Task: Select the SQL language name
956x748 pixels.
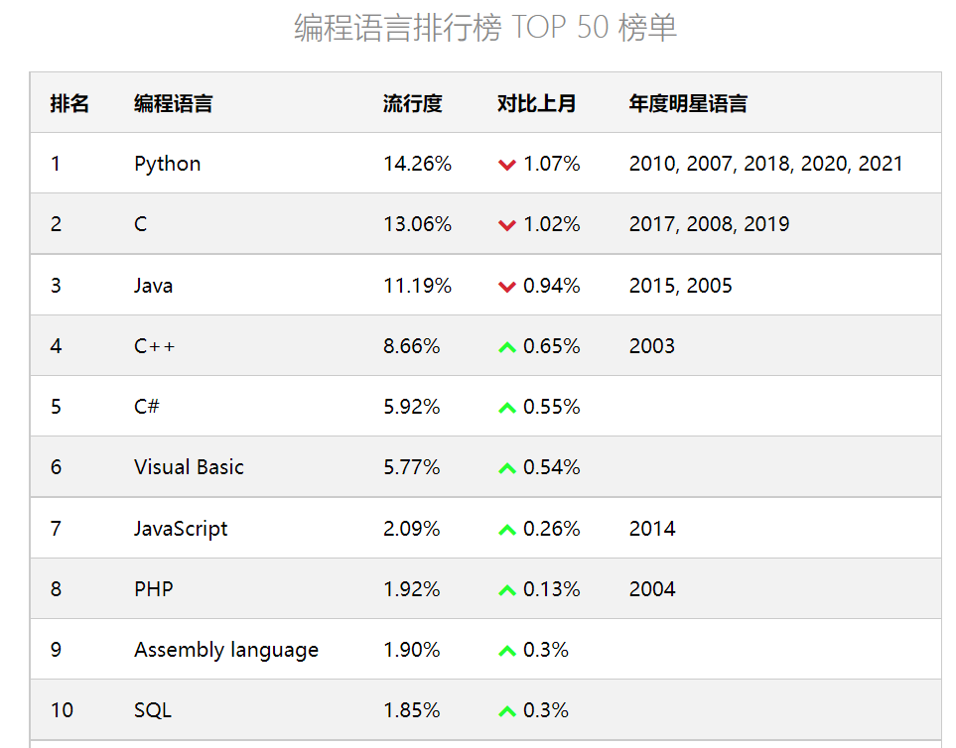Action: [x=153, y=710]
